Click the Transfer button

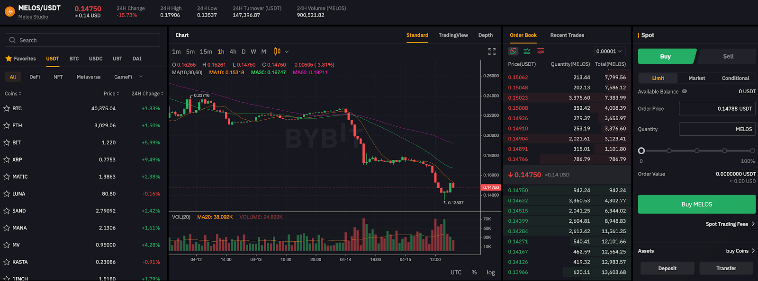(x=726, y=268)
